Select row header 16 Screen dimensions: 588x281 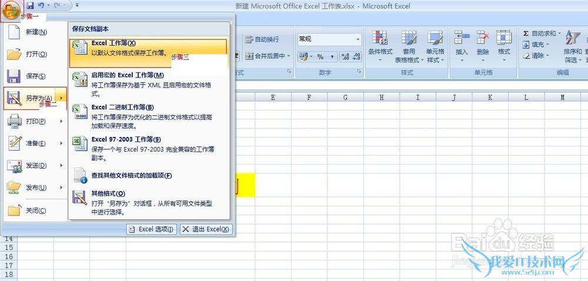point(9,257)
